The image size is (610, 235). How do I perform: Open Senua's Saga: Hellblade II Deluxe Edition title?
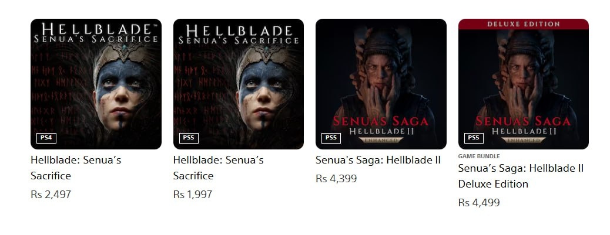[521, 176]
